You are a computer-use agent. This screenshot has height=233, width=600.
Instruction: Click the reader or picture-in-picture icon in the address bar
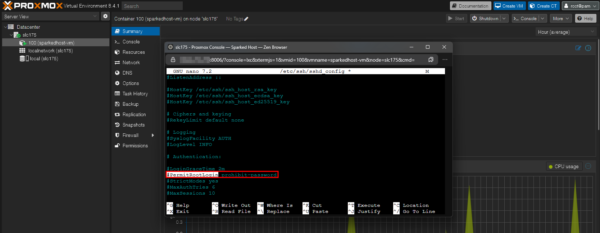(x=431, y=60)
